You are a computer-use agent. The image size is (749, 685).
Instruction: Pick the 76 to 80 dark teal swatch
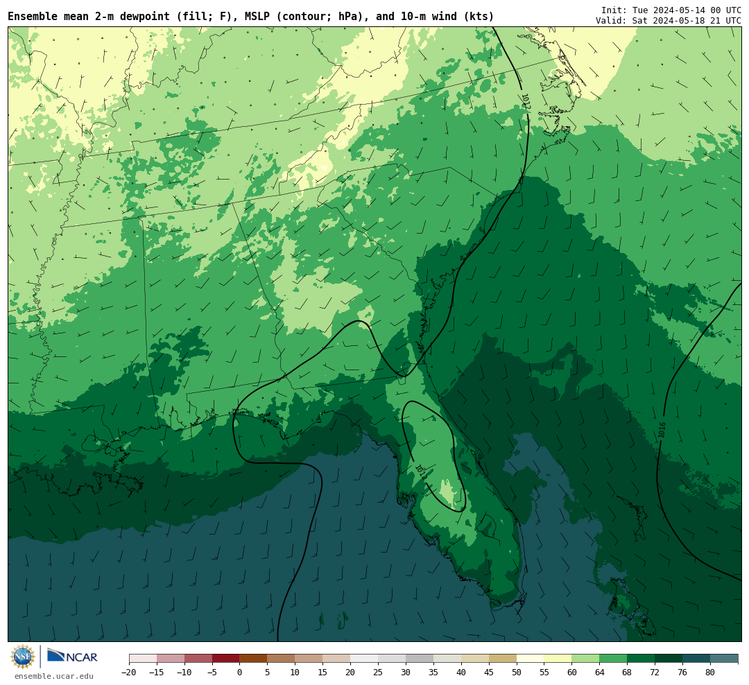point(697,659)
